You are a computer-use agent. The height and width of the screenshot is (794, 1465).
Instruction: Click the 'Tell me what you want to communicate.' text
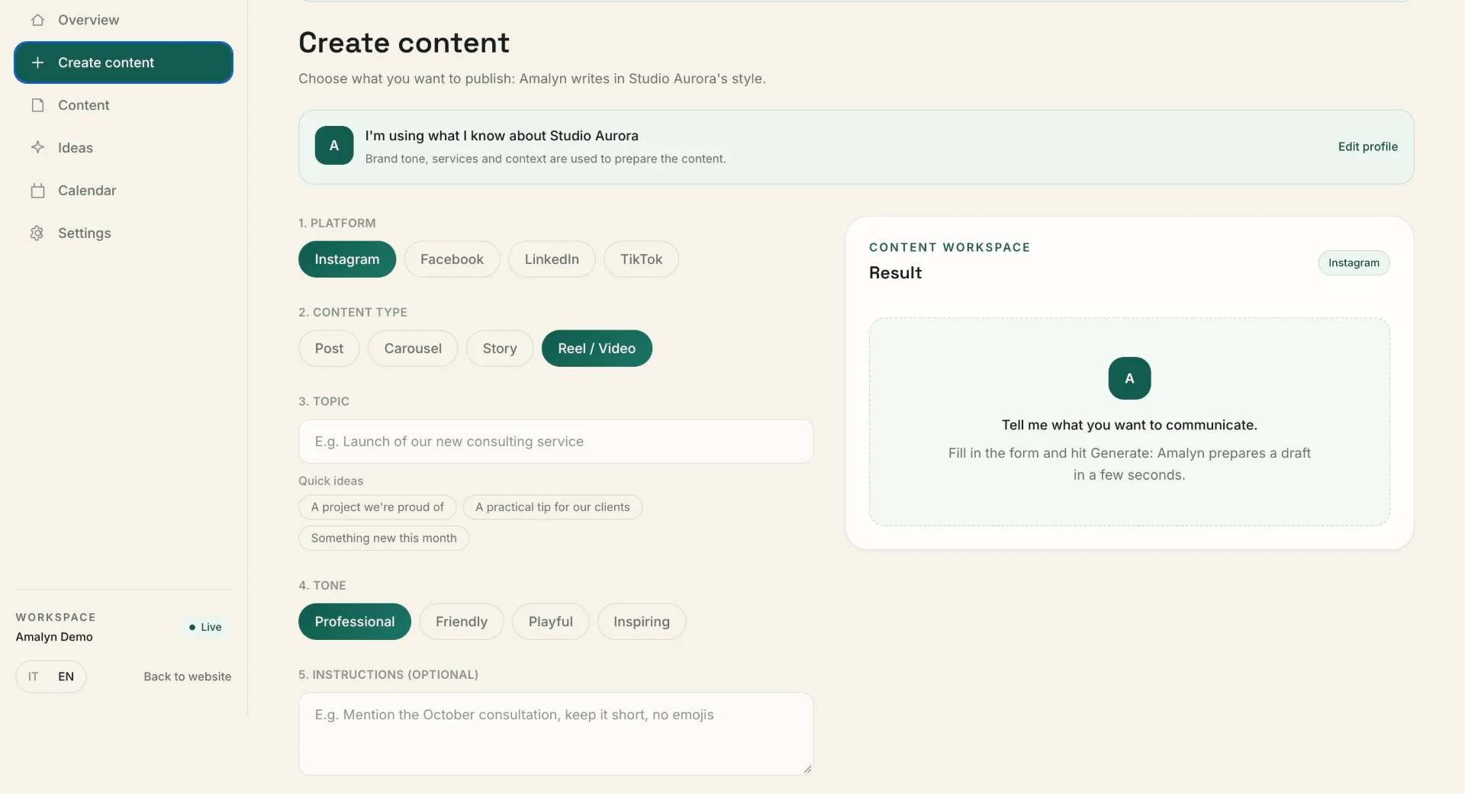[1129, 425]
